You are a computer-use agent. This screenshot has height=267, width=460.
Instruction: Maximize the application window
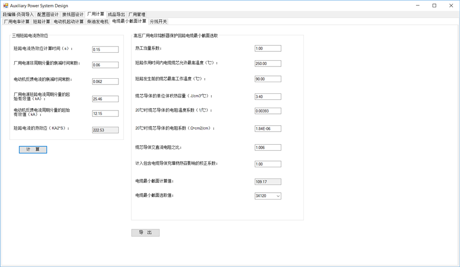coord(435,5)
